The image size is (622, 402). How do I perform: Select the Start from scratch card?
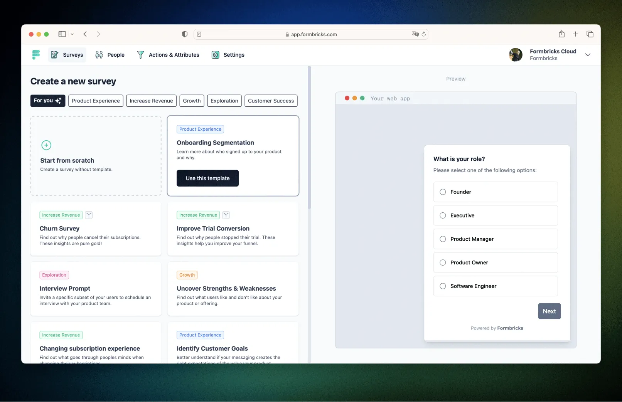(96, 156)
